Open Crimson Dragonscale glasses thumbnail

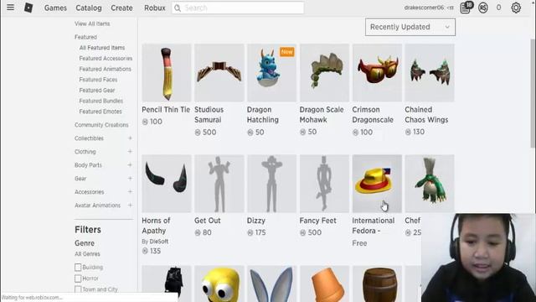click(377, 73)
